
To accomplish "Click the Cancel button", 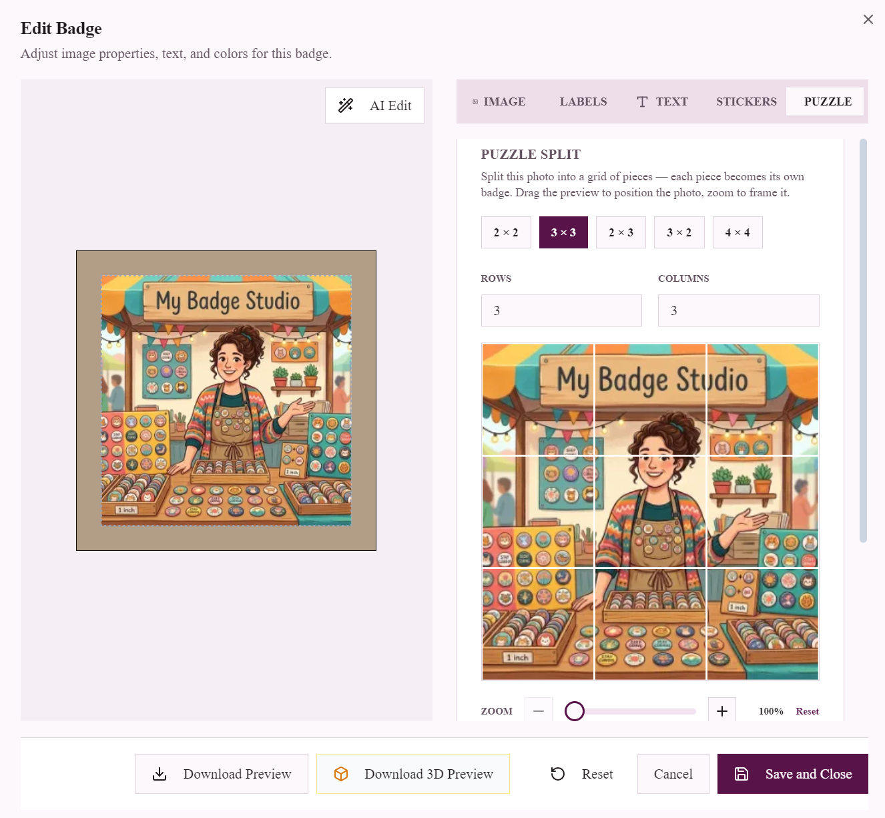I will (x=673, y=774).
